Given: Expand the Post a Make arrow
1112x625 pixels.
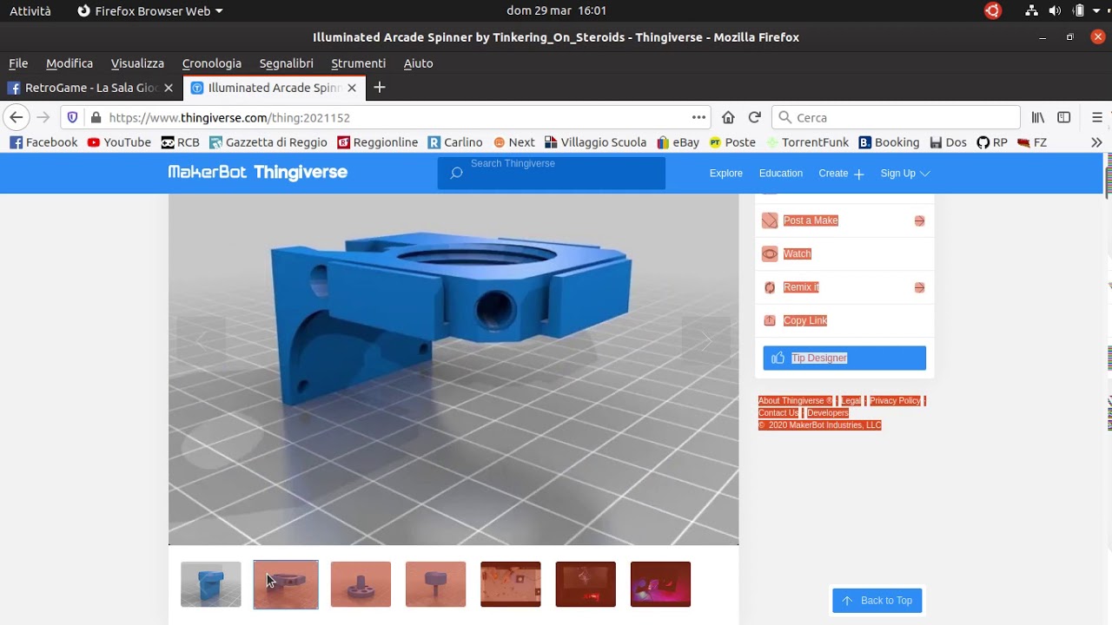Looking at the screenshot, I should pos(919,220).
